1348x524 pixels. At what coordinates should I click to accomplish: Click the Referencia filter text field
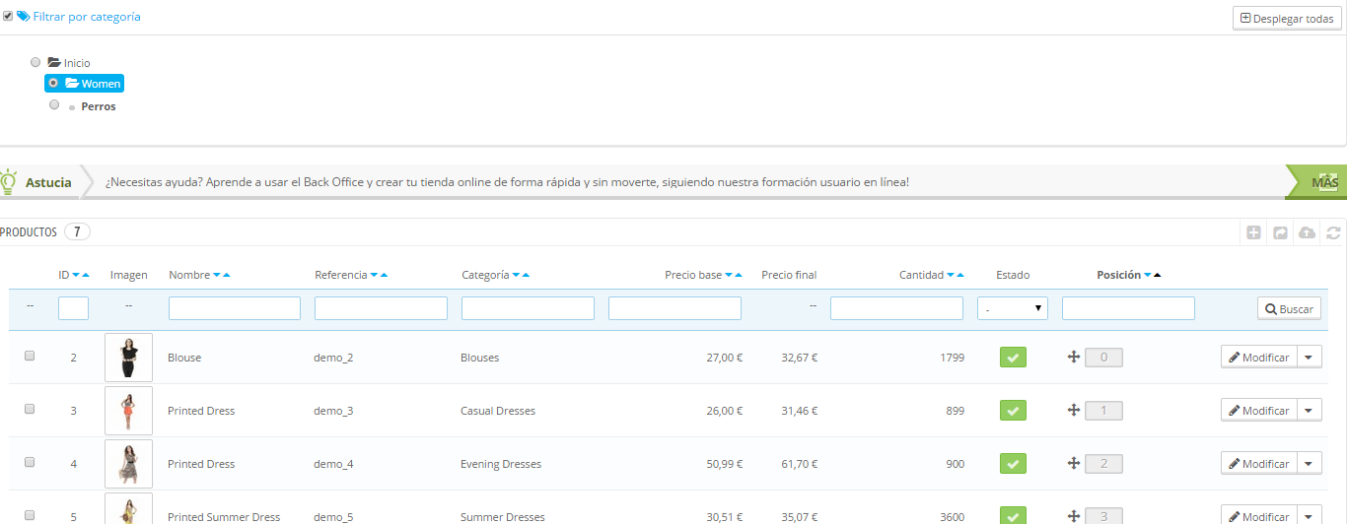coord(381,309)
